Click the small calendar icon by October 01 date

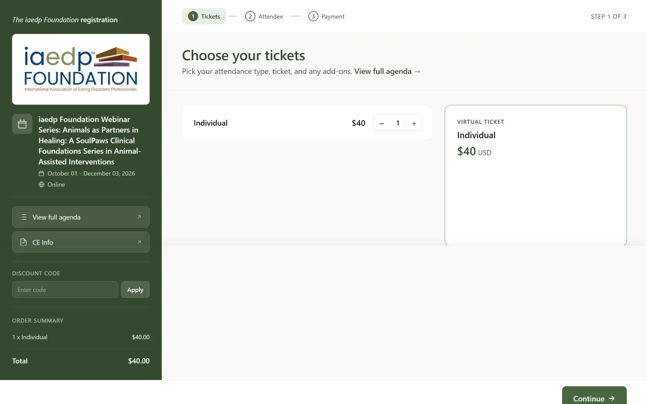click(41, 173)
